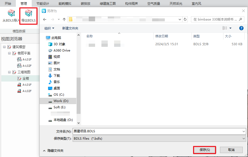Open the 视频 folder in navigation pane
Viewport: 248px width, 157px height.
tap(54, 57)
